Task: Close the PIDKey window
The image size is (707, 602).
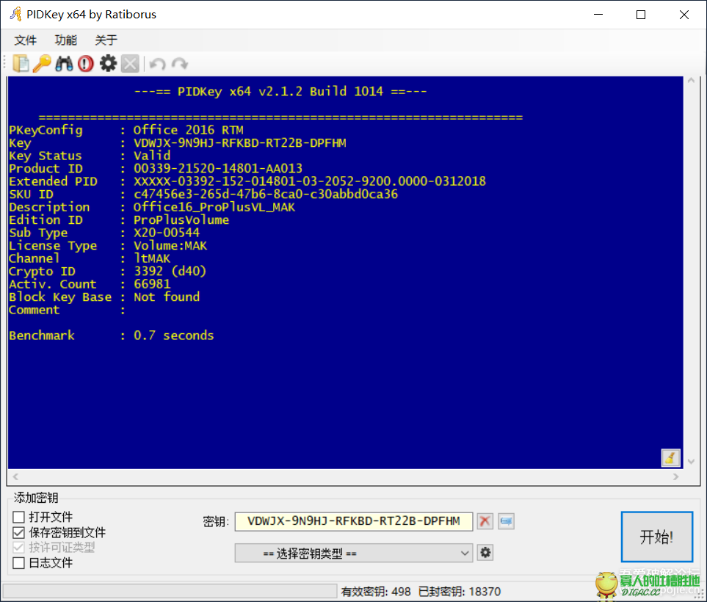Action: 684,15
